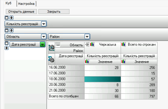Screen dimensions: 168x109
Task: Click the empty Черкаська cell for 17.06.2000
Action: 103,73
